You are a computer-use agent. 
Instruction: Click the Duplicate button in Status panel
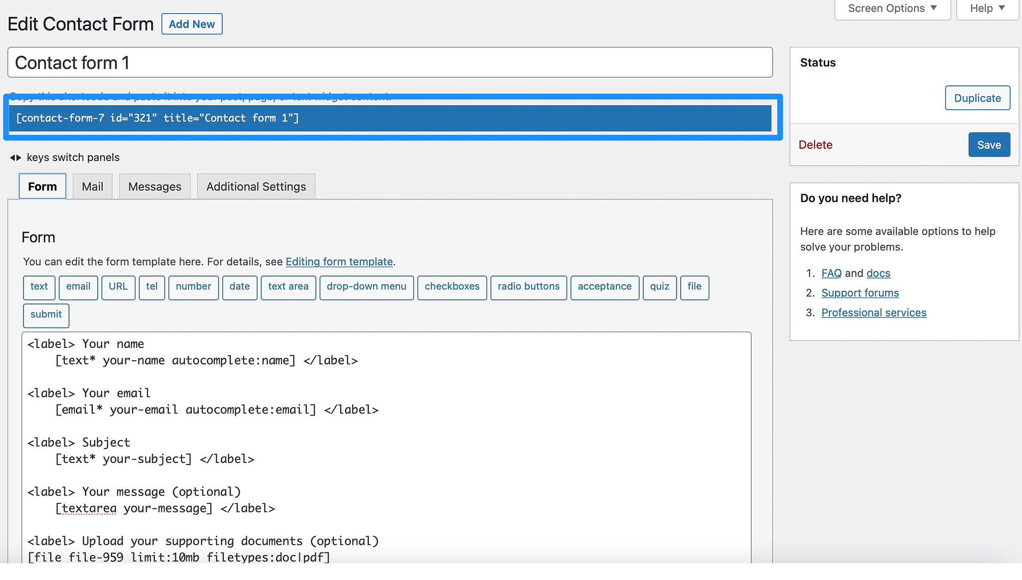(x=977, y=98)
